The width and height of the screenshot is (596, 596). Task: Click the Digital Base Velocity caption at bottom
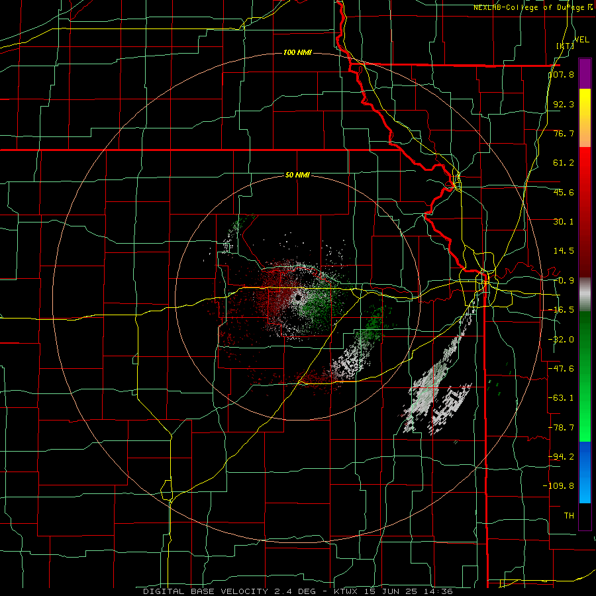click(298, 591)
